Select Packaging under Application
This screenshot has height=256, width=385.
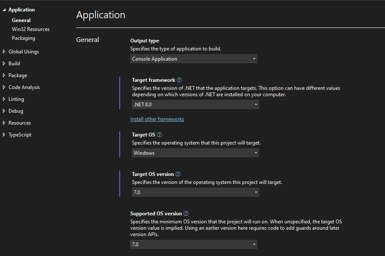pyautogui.click(x=23, y=38)
